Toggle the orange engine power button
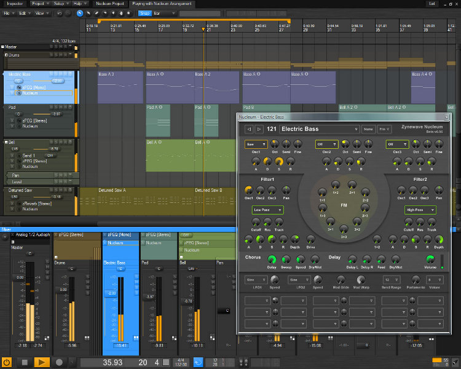Image resolution: width=461 pixels, height=369 pixels. (7, 362)
